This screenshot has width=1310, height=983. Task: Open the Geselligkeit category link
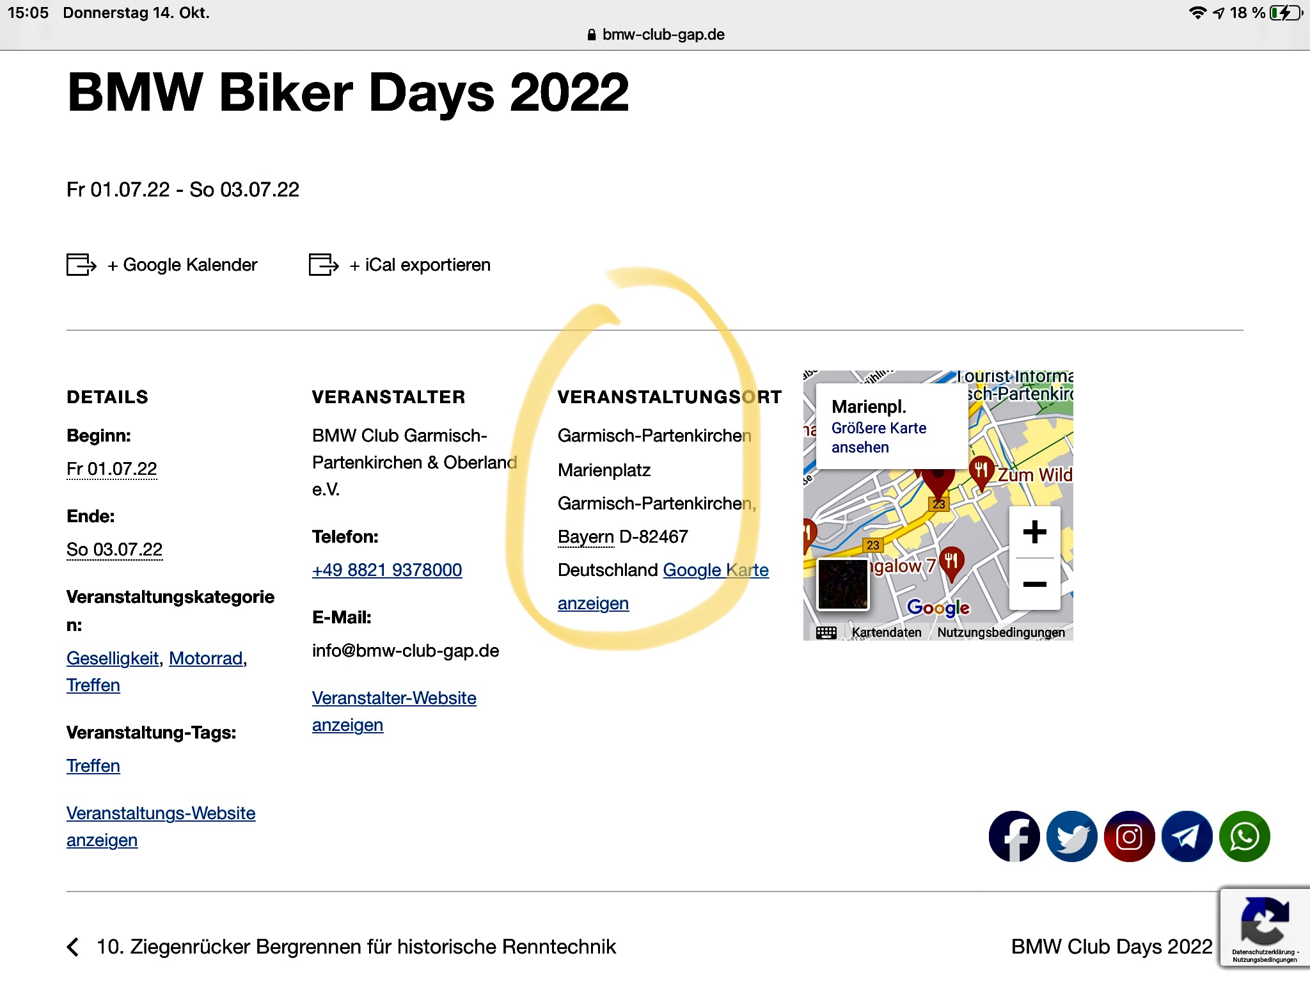point(113,658)
